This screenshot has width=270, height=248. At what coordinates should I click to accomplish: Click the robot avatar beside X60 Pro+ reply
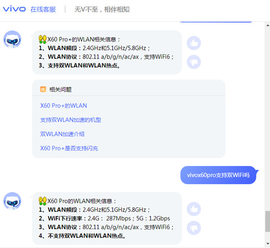(x=12, y=40)
